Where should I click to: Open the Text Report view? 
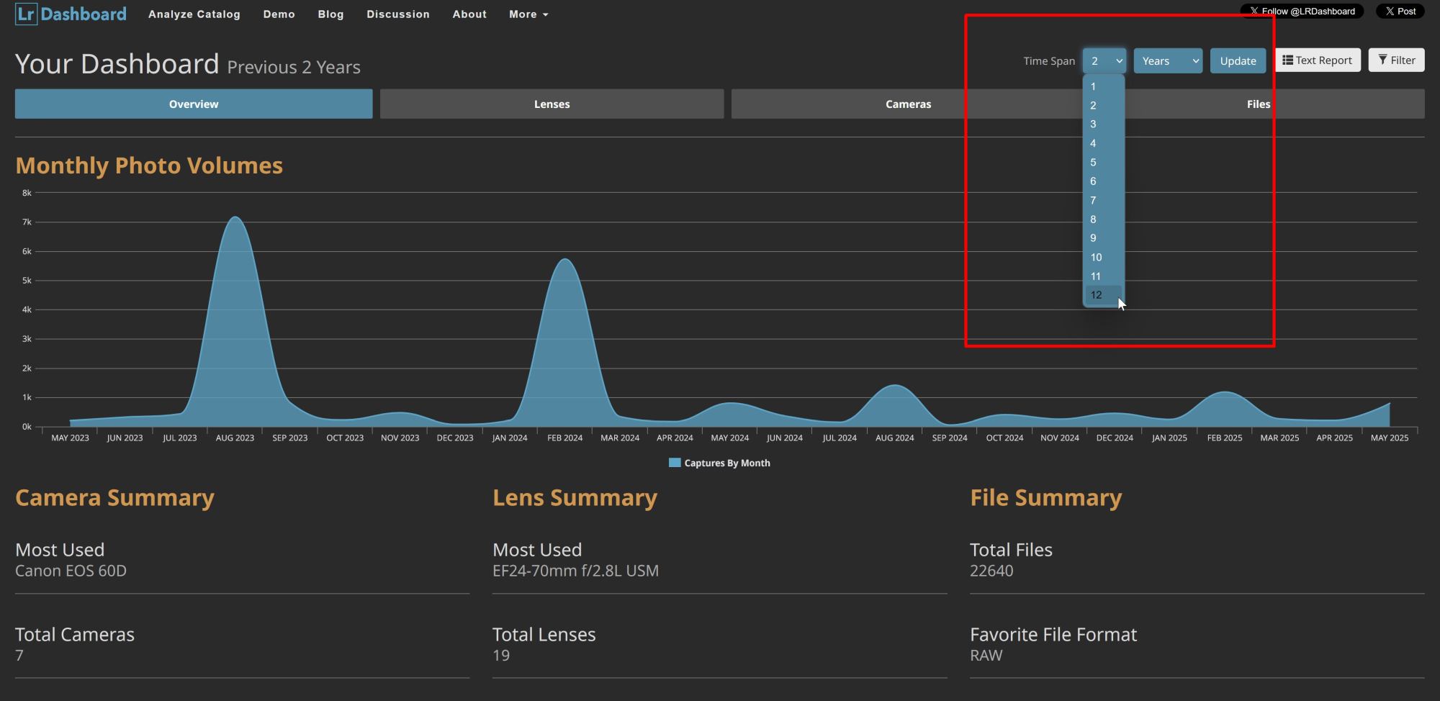[1317, 60]
